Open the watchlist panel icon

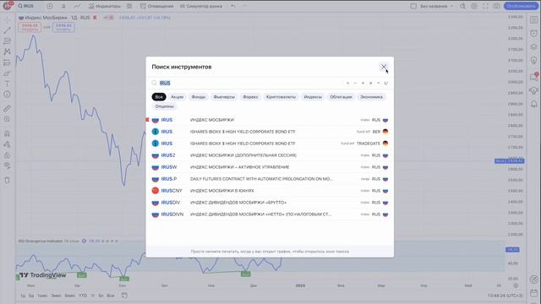[x=533, y=20]
